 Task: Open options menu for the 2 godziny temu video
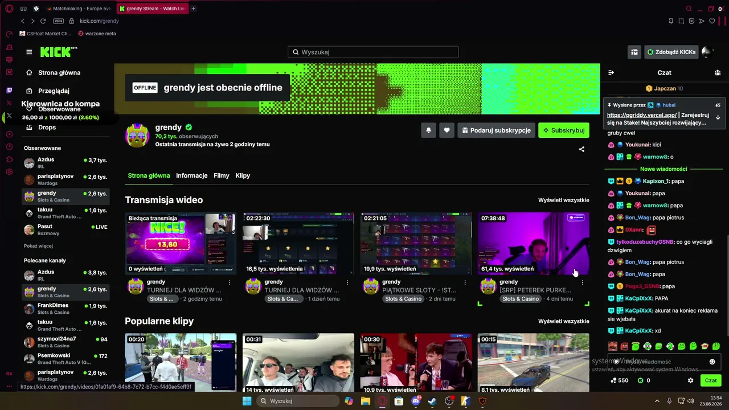tap(230, 282)
